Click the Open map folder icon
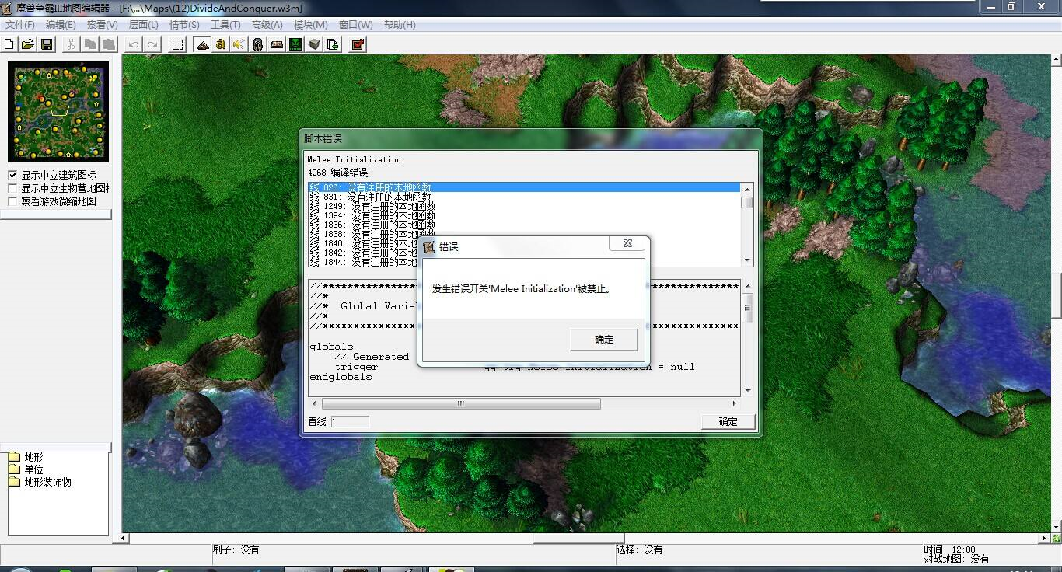This screenshot has width=1062, height=572. [28, 44]
